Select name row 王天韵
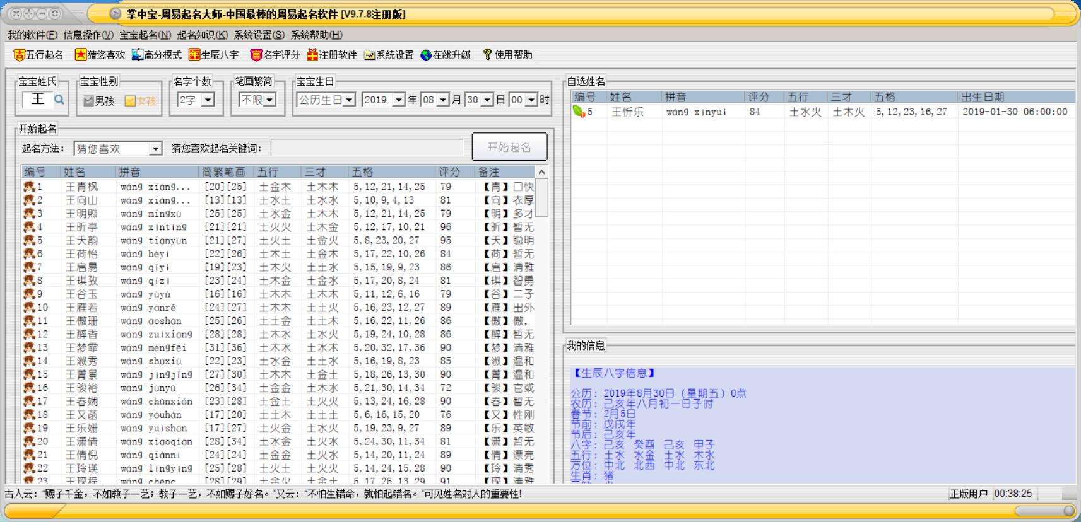Image resolution: width=1081 pixels, height=522 pixels. pos(278,240)
